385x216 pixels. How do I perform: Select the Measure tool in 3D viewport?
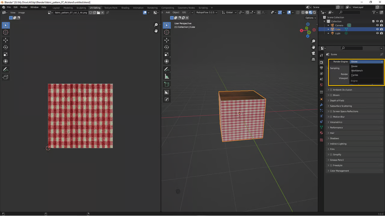pyautogui.click(x=167, y=76)
